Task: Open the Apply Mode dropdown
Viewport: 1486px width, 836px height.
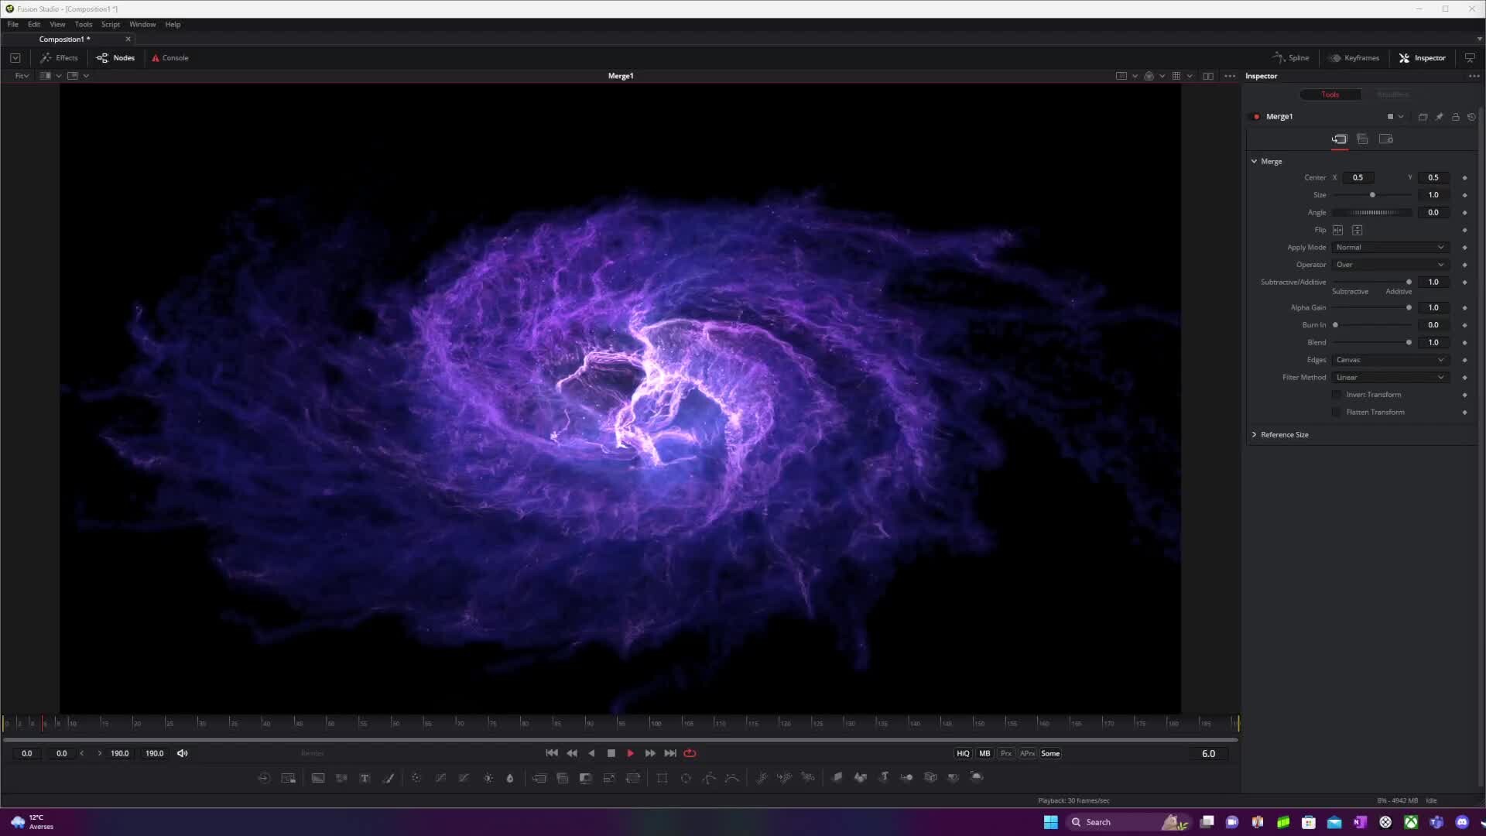Action: click(x=1390, y=247)
